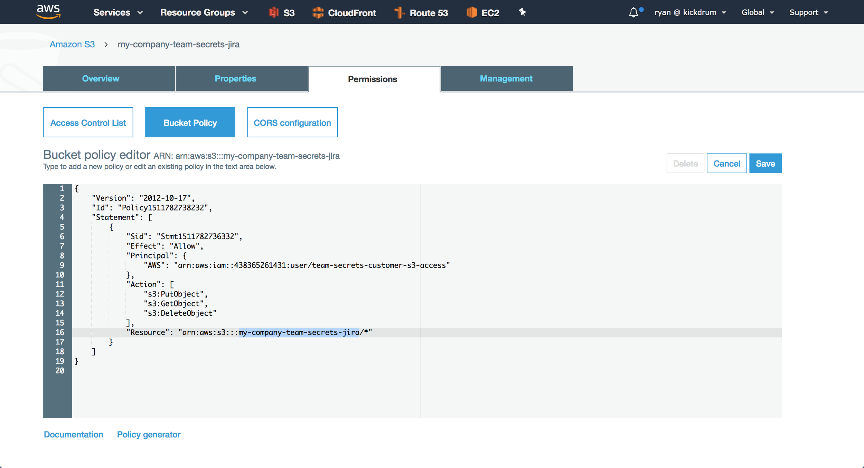Open the Route 53 shortcut icon
This screenshot has height=468, width=864.
click(x=421, y=13)
